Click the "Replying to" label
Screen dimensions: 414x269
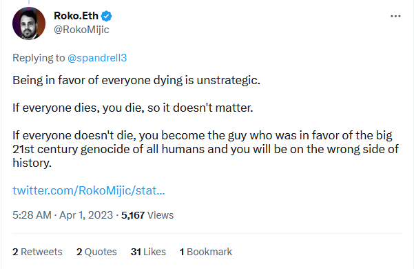(39, 58)
